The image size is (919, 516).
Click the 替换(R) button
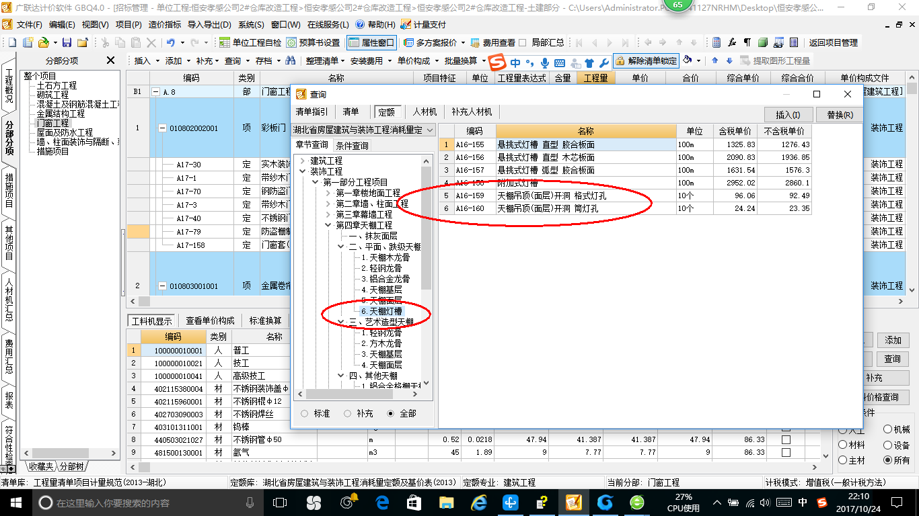(840, 115)
